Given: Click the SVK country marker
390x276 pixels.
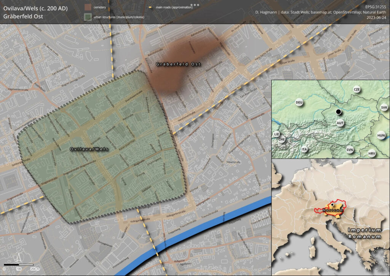Looking at the screenshot, I should click(384, 108).
